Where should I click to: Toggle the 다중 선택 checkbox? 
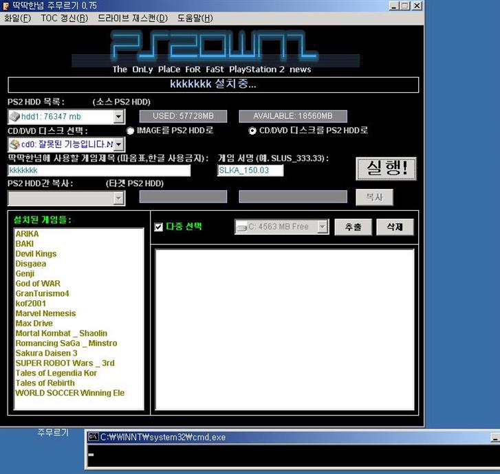(158, 227)
